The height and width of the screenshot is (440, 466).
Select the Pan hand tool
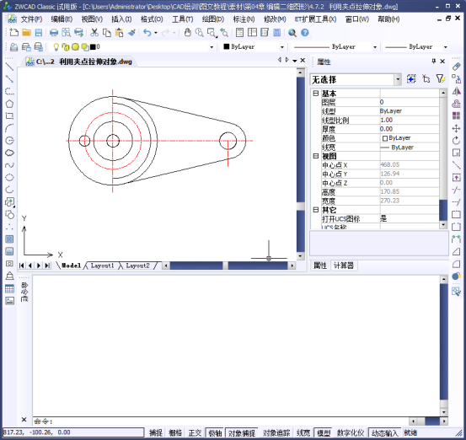click(x=188, y=33)
